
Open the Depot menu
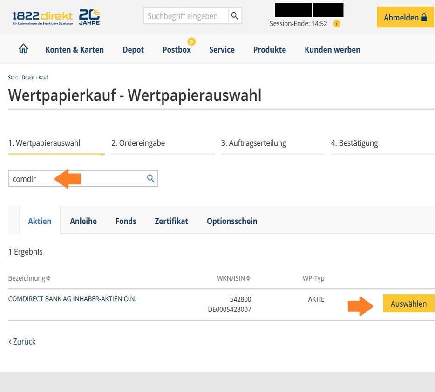pyautogui.click(x=133, y=50)
